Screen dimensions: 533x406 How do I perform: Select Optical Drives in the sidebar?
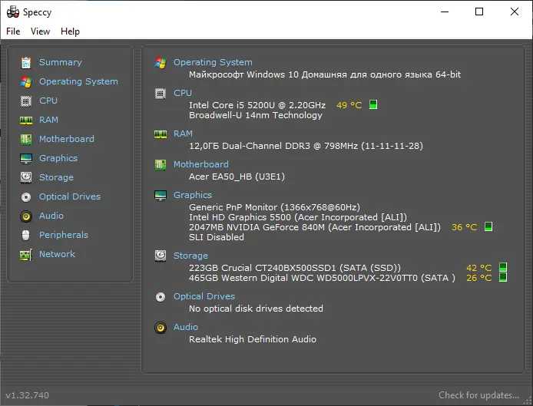(x=70, y=196)
